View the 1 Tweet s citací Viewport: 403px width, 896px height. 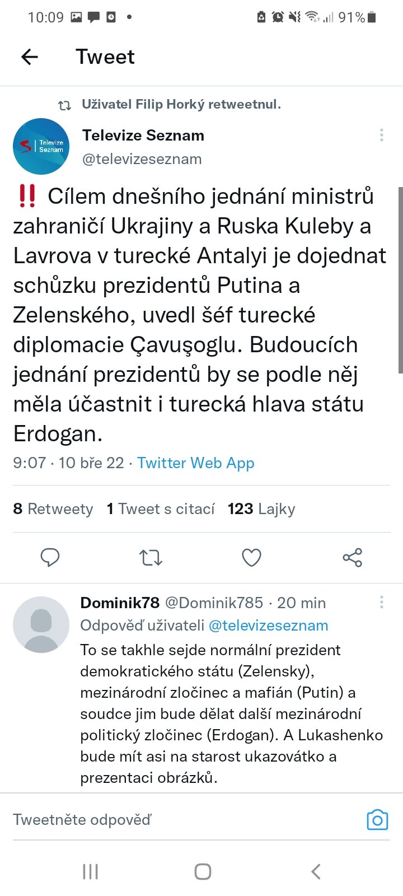pyautogui.click(x=161, y=508)
